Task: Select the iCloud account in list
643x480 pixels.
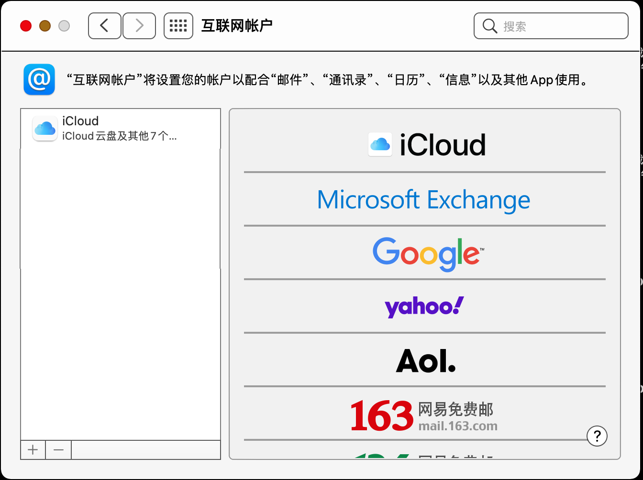Action: (120, 129)
